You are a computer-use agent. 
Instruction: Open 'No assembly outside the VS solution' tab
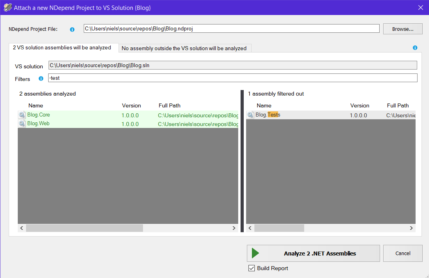click(184, 49)
